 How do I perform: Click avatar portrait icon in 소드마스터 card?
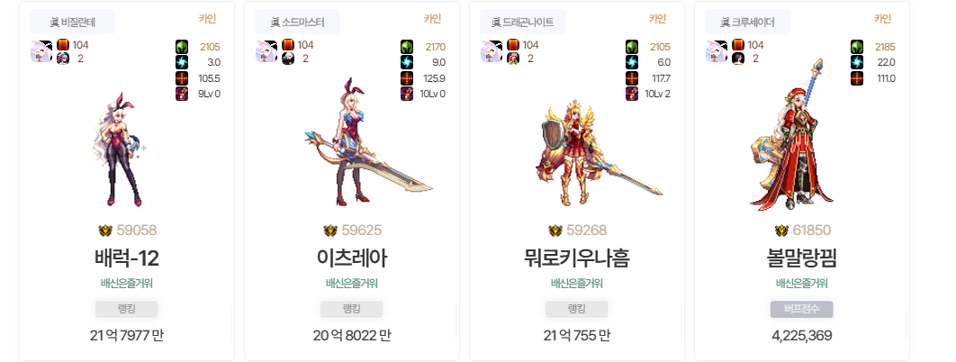coord(266,51)
